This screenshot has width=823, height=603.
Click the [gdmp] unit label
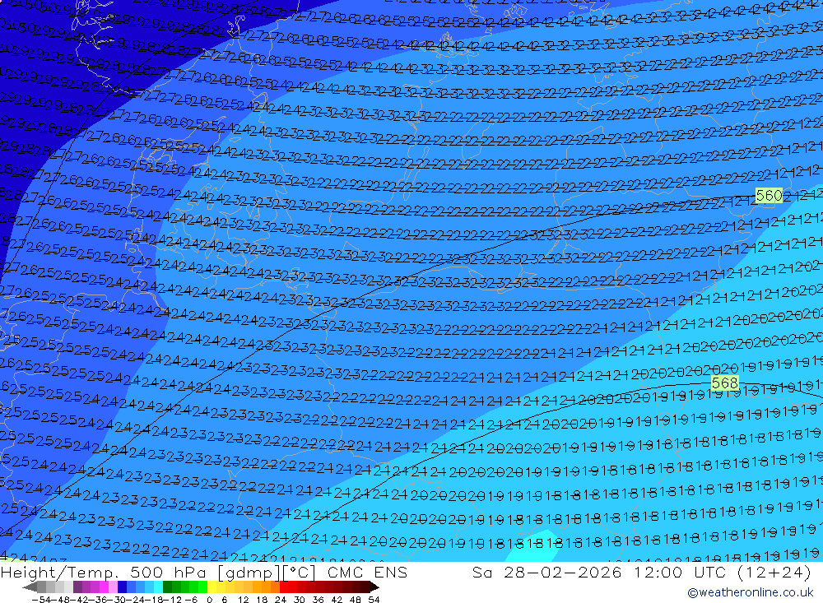[249, 572]
